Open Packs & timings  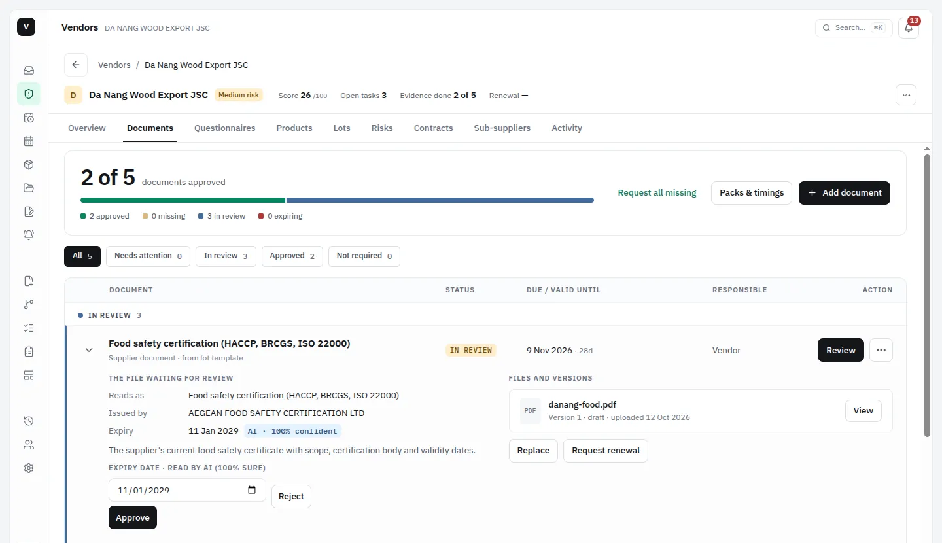(752, 193)
